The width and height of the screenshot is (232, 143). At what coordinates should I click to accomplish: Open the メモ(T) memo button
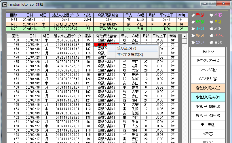coord(208,134)
